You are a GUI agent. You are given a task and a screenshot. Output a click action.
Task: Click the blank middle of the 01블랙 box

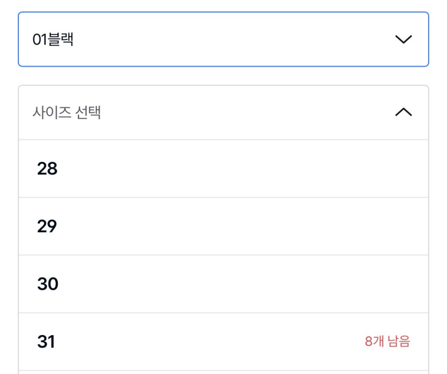(x=223, y=40)
